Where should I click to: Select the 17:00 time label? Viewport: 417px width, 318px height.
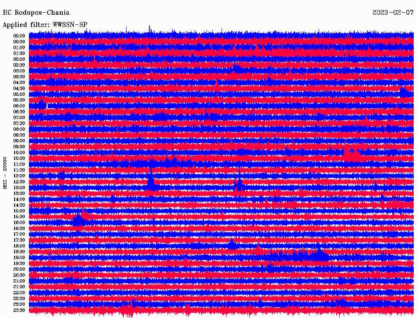pyautogui.click(x=19, y=234)
